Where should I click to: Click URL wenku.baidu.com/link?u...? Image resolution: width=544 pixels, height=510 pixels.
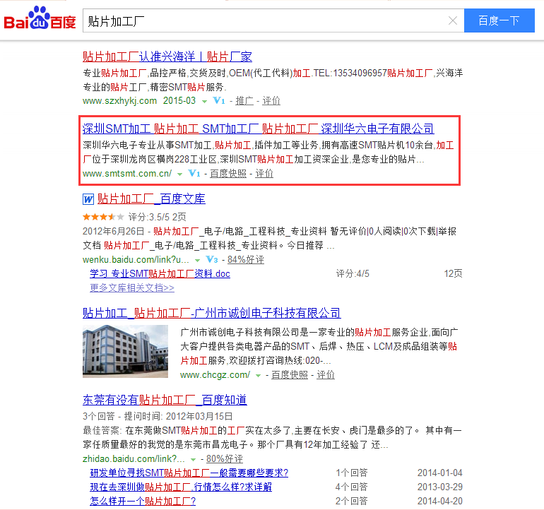(136, 259)
